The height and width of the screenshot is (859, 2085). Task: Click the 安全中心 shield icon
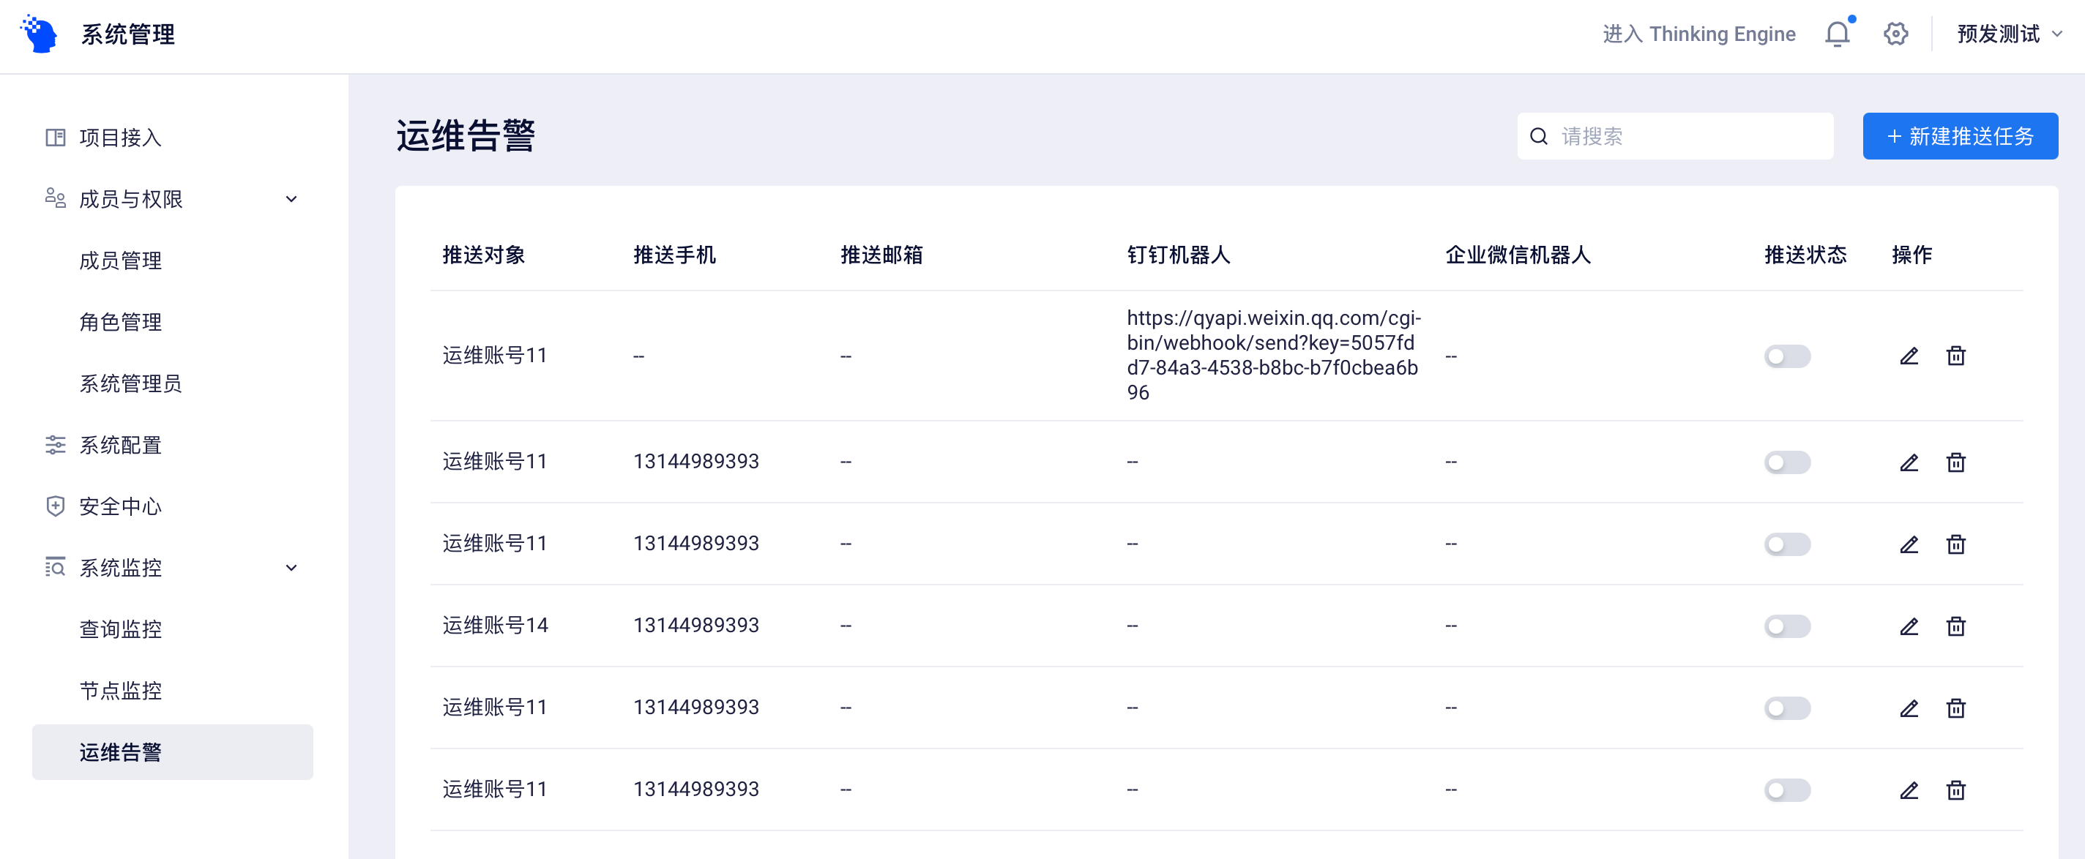coord(55,506)
